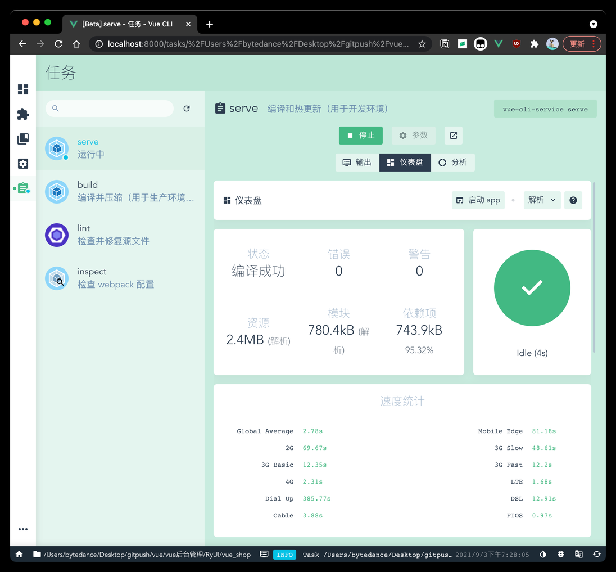The width and height of the screenshot is (616, 572).
Task: Expand the 解析 size mode dropdown
Action: 542,200
